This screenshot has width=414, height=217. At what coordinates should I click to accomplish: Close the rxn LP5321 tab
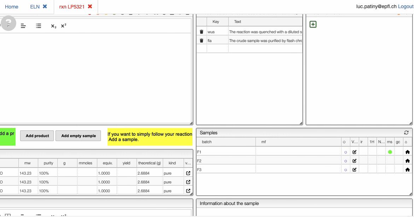pos(90,7)
